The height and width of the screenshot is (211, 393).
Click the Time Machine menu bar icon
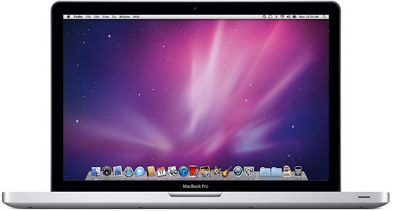(x=264, y=17)
